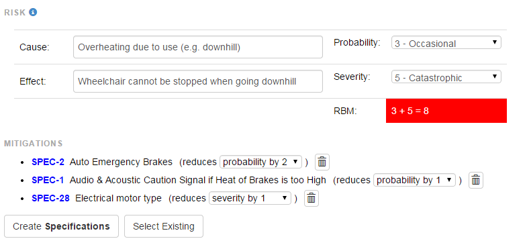Expand the SPEC-2 'probability by 2' dropdown
The image size is (527, 243).
coord(260,162)
